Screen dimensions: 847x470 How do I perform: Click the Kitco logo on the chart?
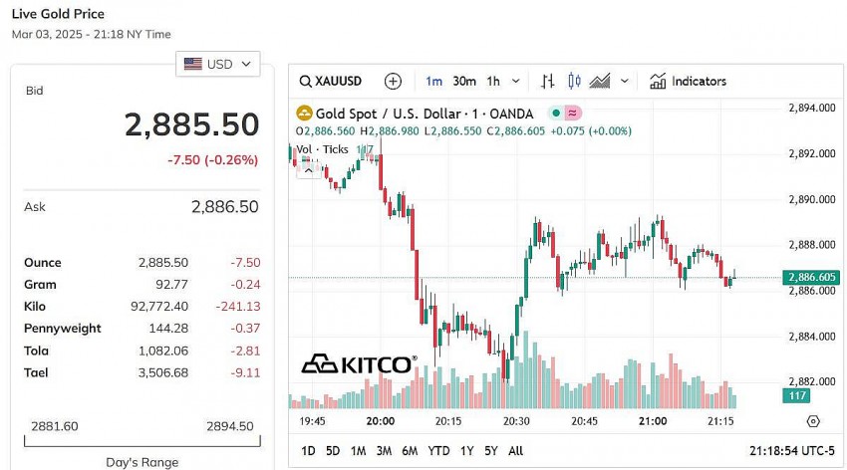(x=359, y=364)
